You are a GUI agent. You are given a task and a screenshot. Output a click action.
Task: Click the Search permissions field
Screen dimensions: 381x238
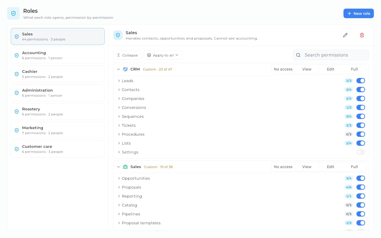click(331, 55)
